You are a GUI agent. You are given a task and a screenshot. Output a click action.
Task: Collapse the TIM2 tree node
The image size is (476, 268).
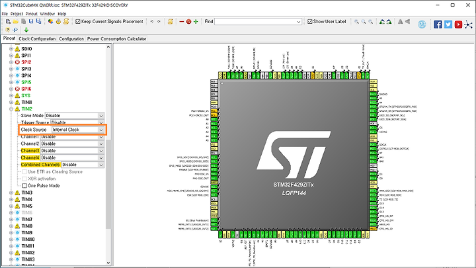click(11, 109)
